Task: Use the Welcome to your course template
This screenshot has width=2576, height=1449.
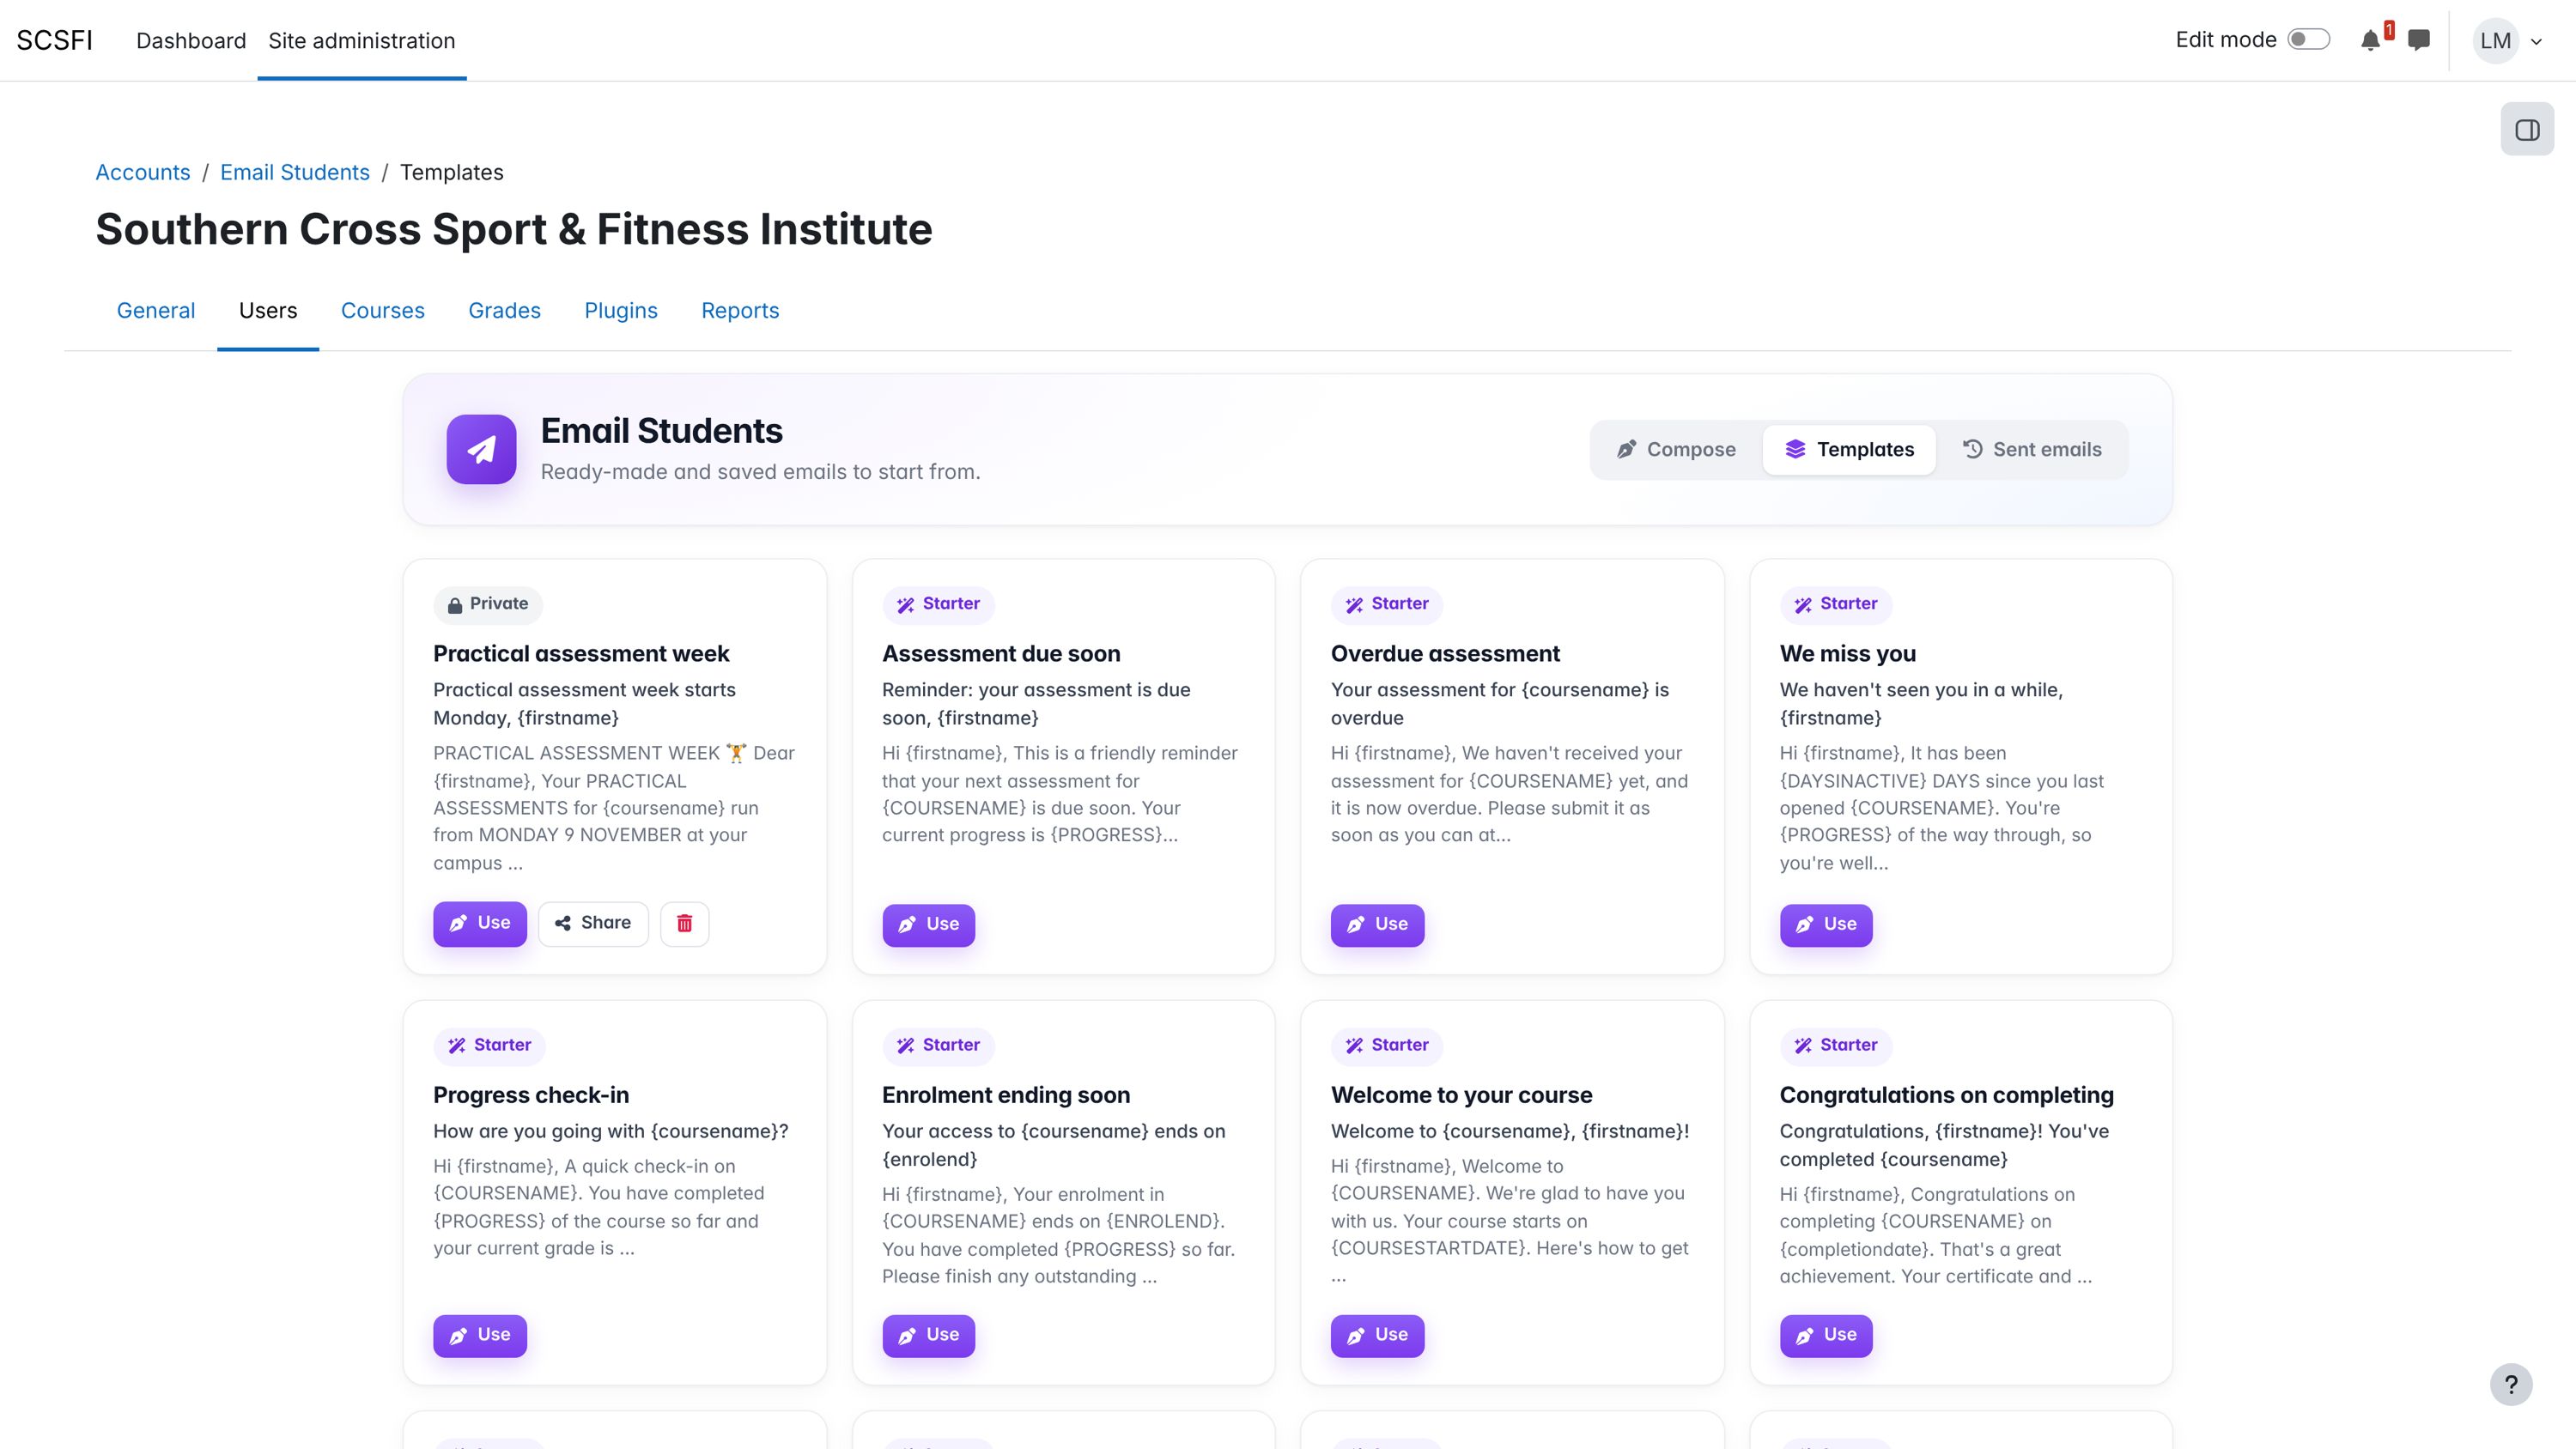Action: tap(1378, 1335)
